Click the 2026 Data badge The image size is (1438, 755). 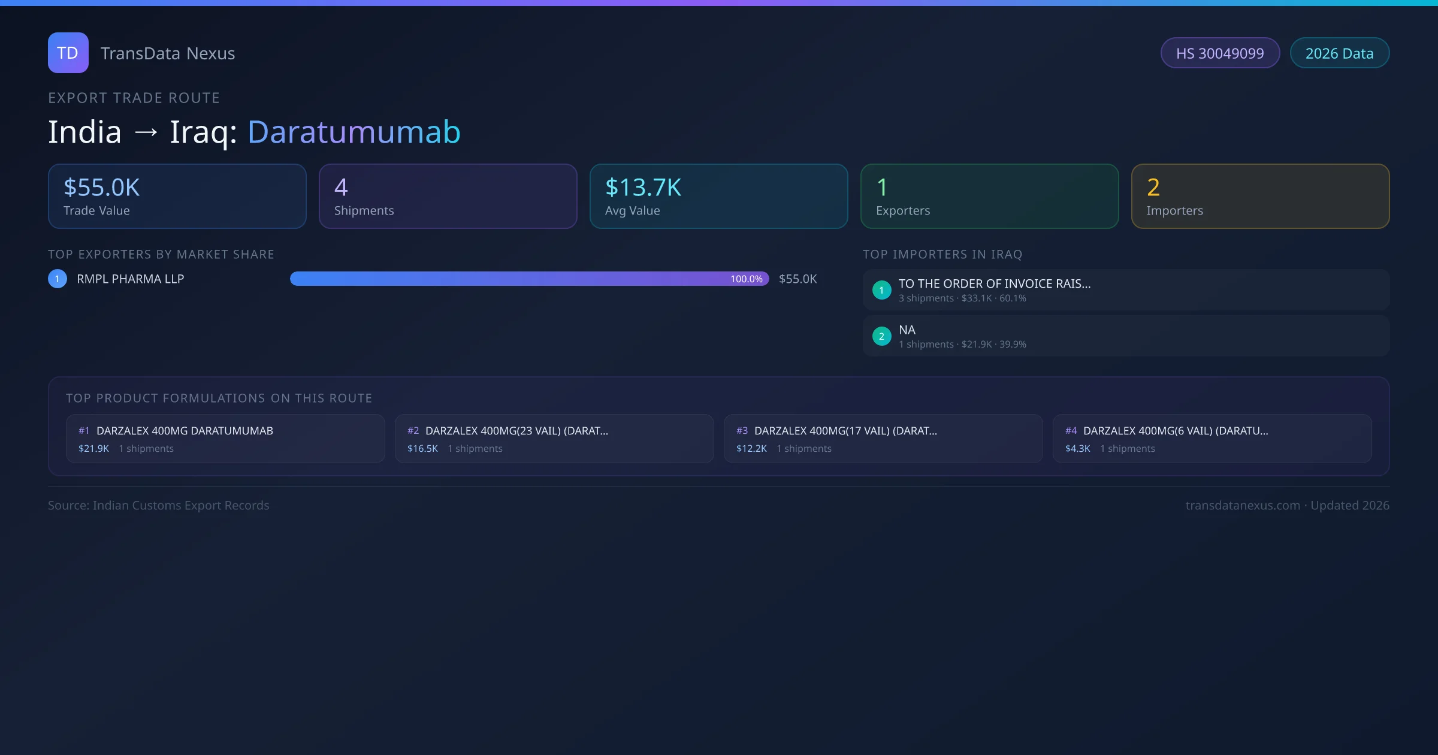point(1339,53)
